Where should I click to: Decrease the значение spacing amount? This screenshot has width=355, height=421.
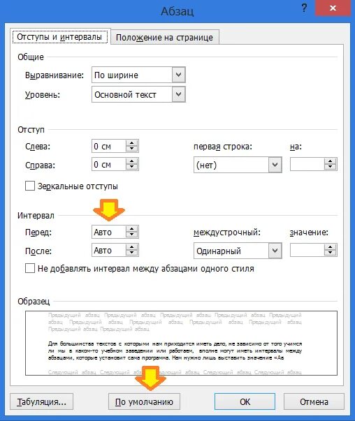331,253
